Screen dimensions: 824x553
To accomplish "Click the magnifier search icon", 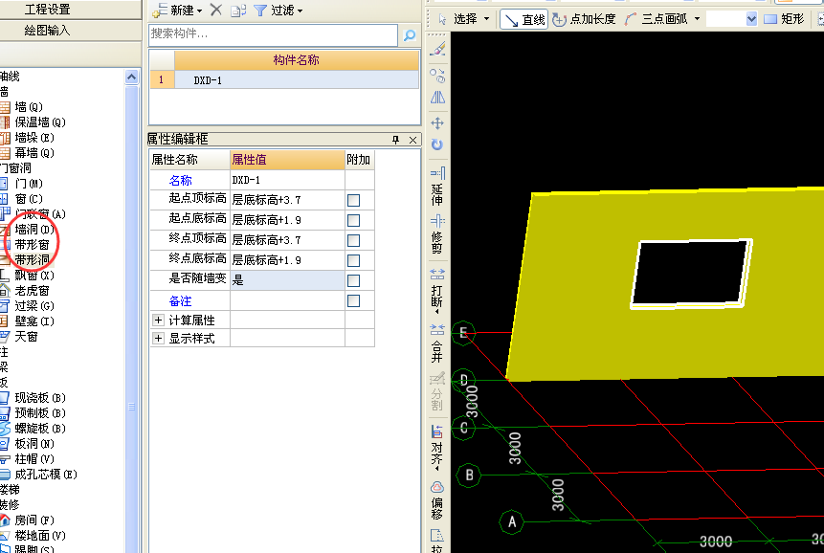I will click(x=410, y=35).
